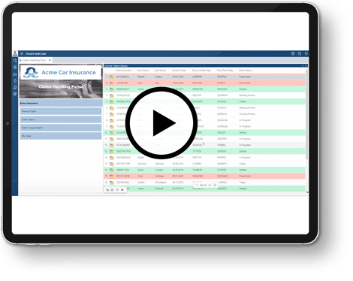The height and width of the screenshot is (281, 353).
Task: Open folder icon in row 15
Action: 112,164
